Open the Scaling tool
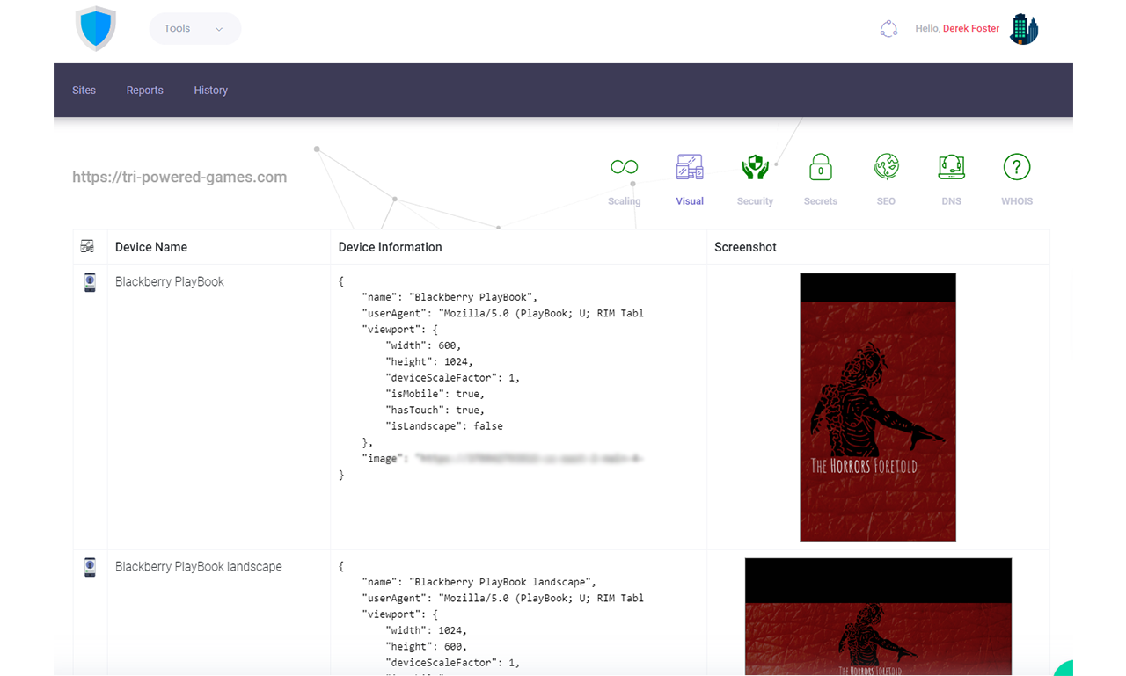 [x=624, y=176]
